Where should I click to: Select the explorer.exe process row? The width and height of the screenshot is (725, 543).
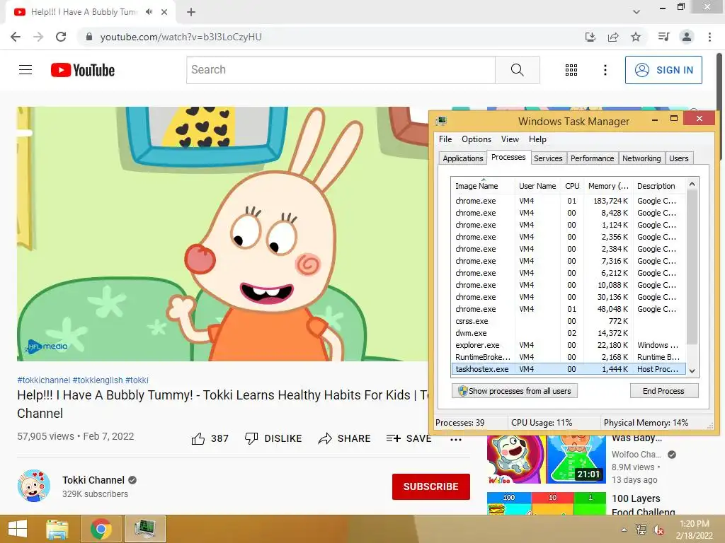coord(569,345)
